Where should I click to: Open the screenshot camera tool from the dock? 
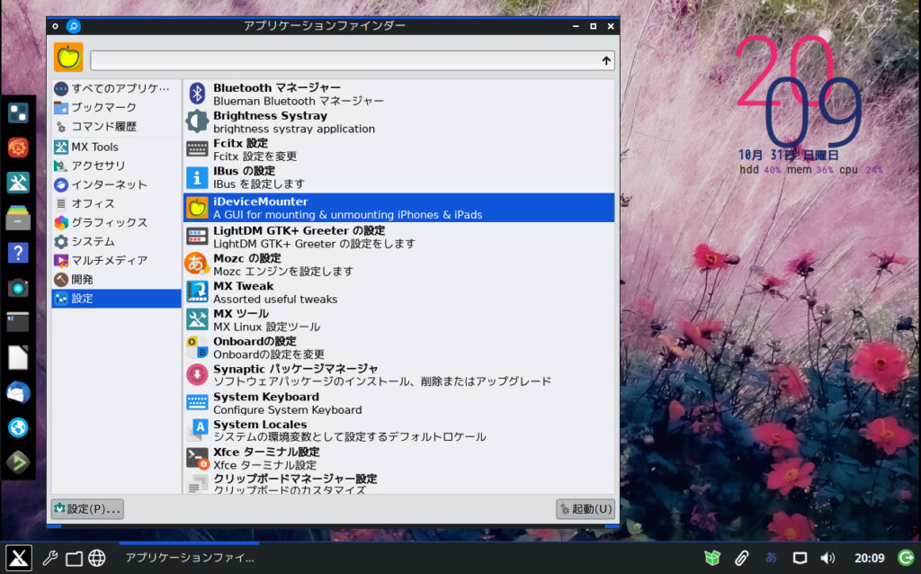pyautogui.click(x=17, y=289)
